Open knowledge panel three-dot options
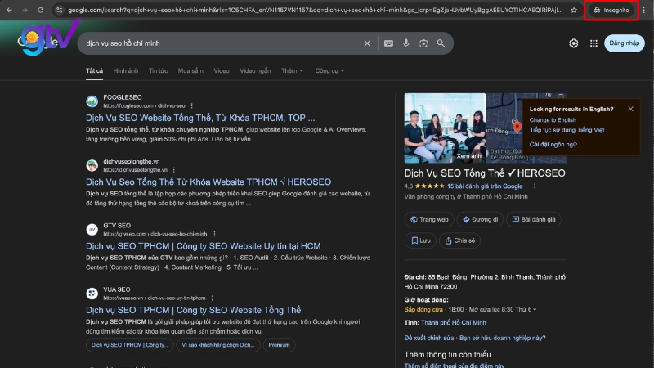 click(535, 186)
